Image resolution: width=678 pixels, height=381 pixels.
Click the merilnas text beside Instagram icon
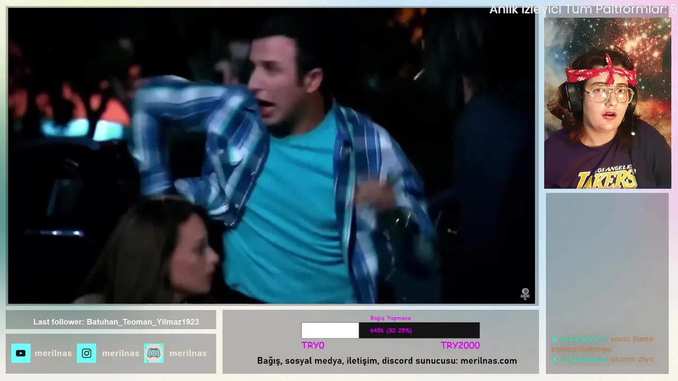click(x=120, y=353)
